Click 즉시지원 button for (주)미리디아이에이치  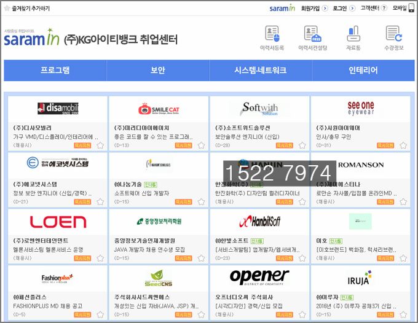(x=183, y=146)
